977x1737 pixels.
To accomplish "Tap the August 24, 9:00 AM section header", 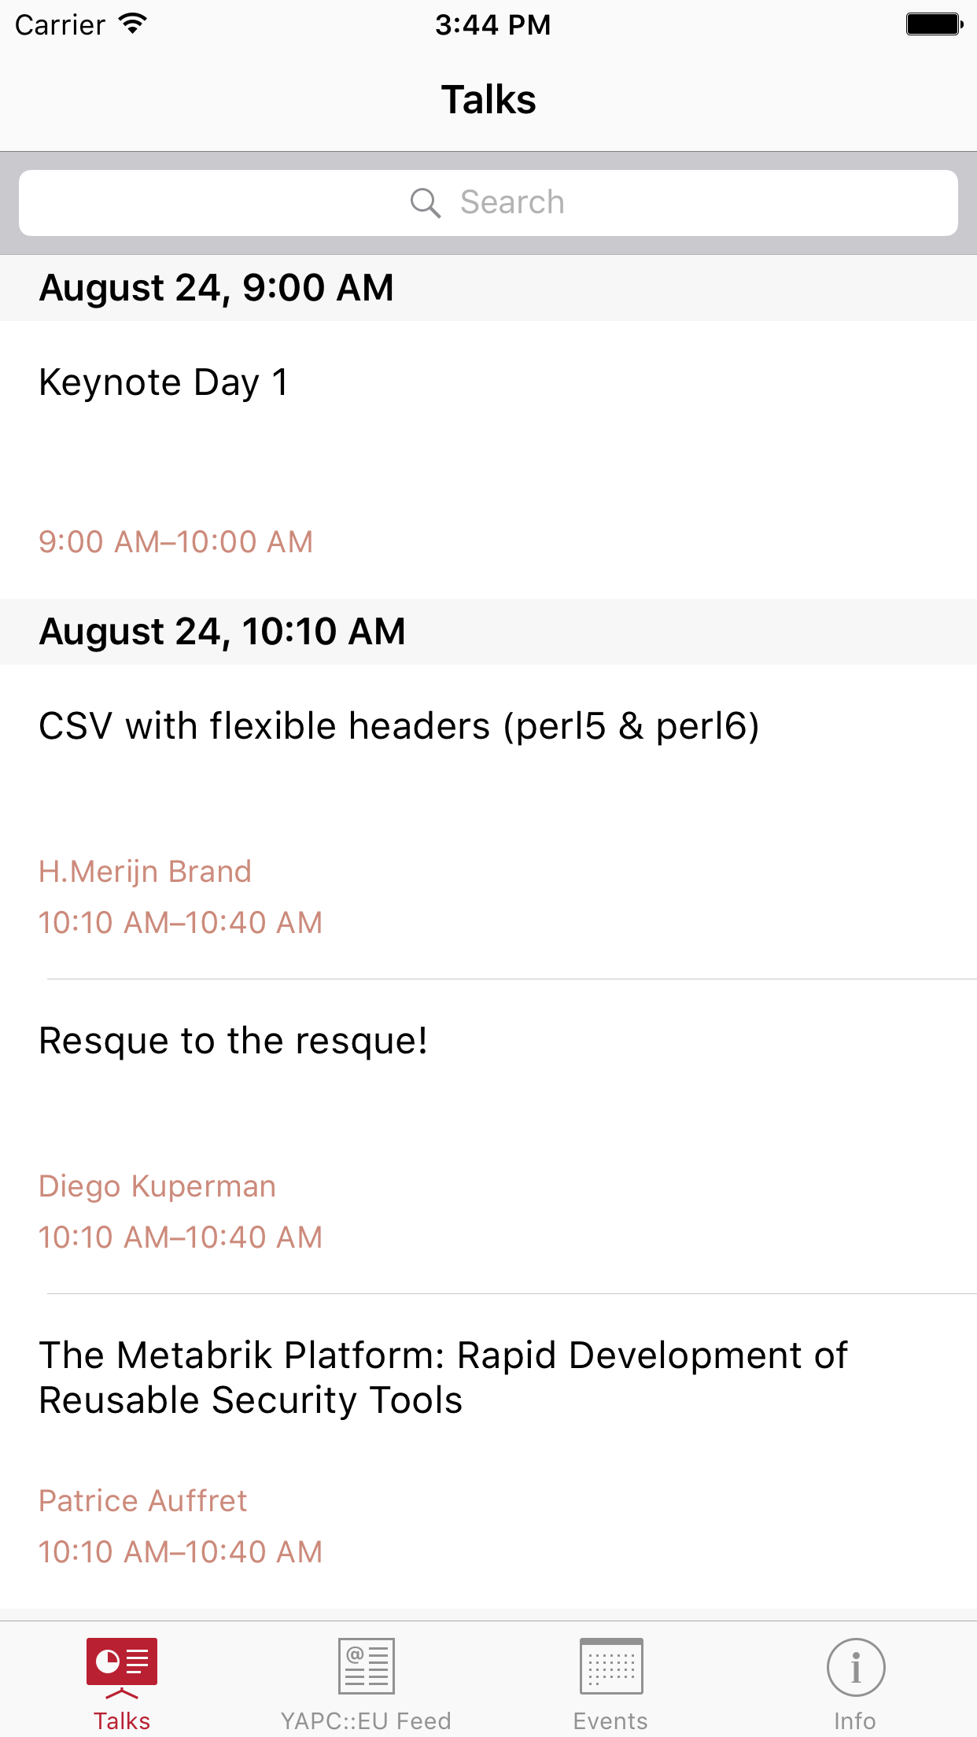I will pyautogui.click(x=216, y=288).
